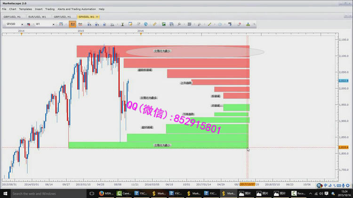353x198 pixels.
Task: Switch to the EUR/USD, W1 chart tab
Action: click(x=37, y=16)
